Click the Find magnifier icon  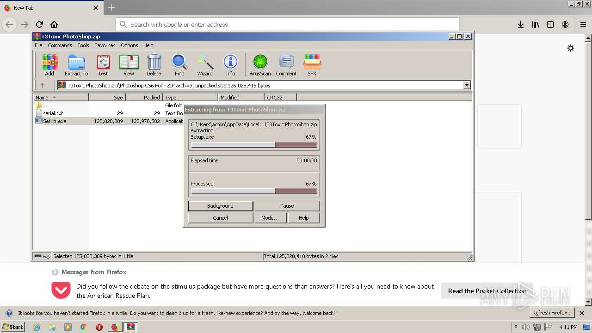pos(179,65)
